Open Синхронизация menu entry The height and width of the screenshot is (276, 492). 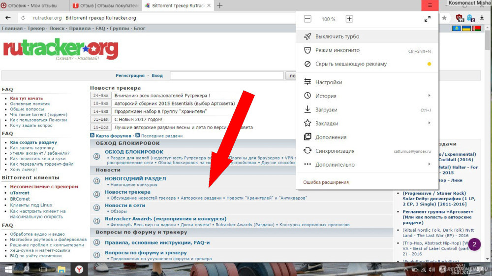[367, 151]
